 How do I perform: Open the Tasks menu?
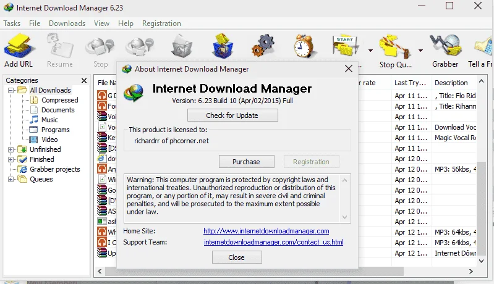12,23
